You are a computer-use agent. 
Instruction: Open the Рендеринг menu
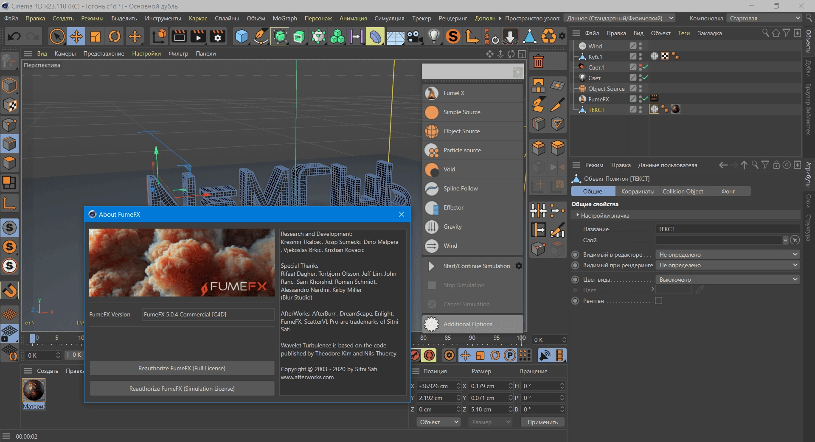click(x=453, y=18)
